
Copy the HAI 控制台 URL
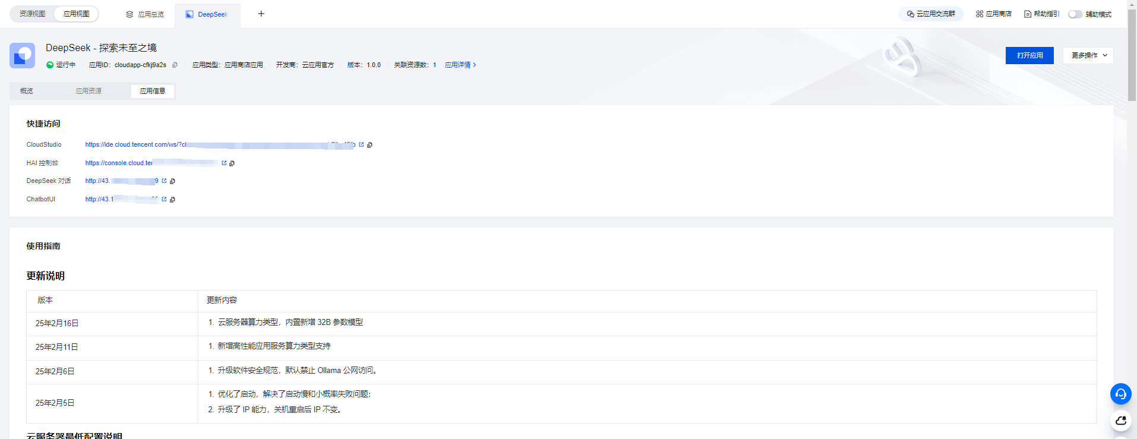232,163
